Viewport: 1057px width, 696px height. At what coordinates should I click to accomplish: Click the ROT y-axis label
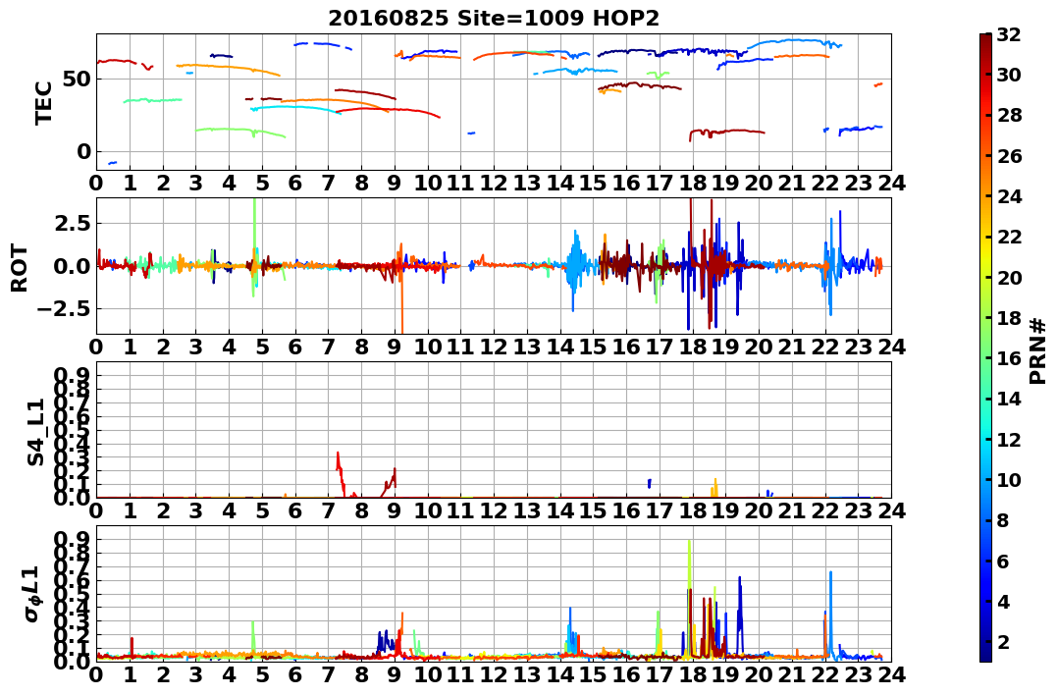tap(20, 268)
